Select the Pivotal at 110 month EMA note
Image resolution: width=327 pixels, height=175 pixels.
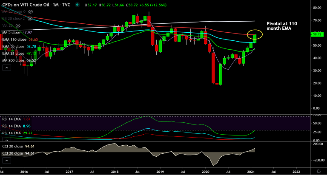tap(282, 26)
